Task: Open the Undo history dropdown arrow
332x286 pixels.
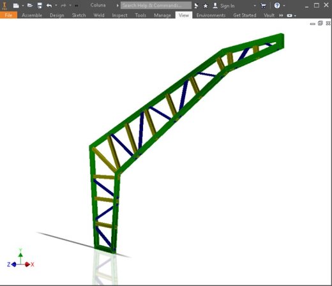Action: [x=56, y=6]
